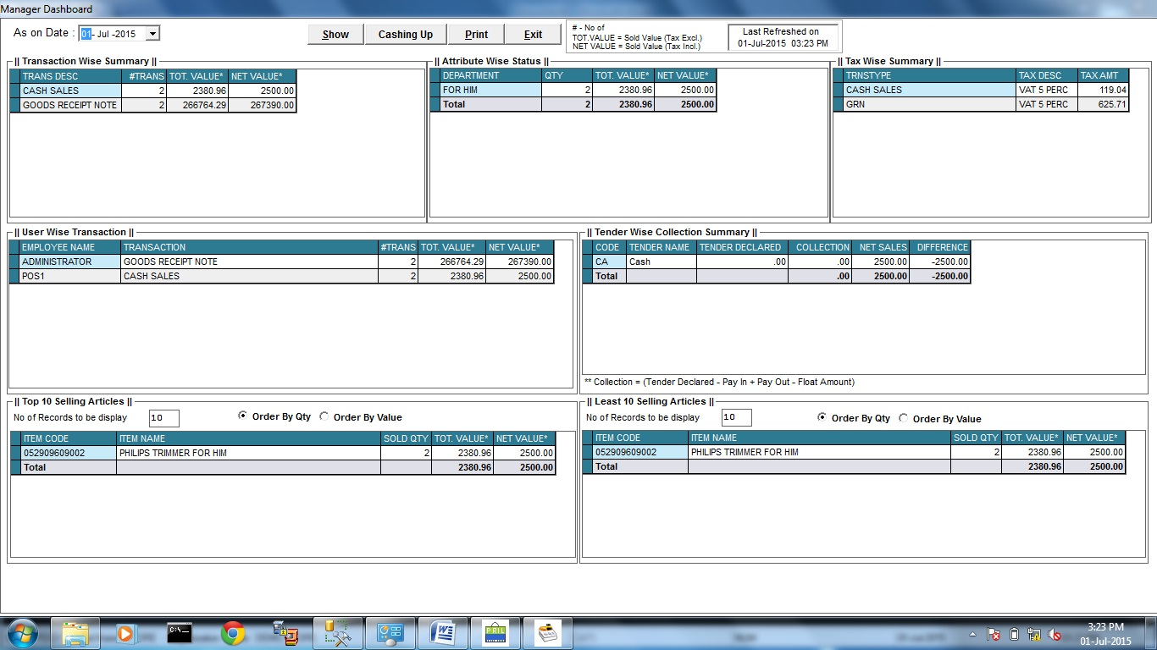The height and width of the screenshot is (650, 1157).
Task: Open Command Prompt from the taskbar
Action: point(179,633)
